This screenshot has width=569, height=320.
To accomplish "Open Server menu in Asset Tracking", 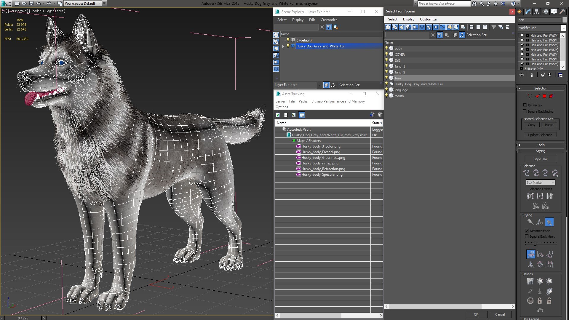I will point(280,101).
